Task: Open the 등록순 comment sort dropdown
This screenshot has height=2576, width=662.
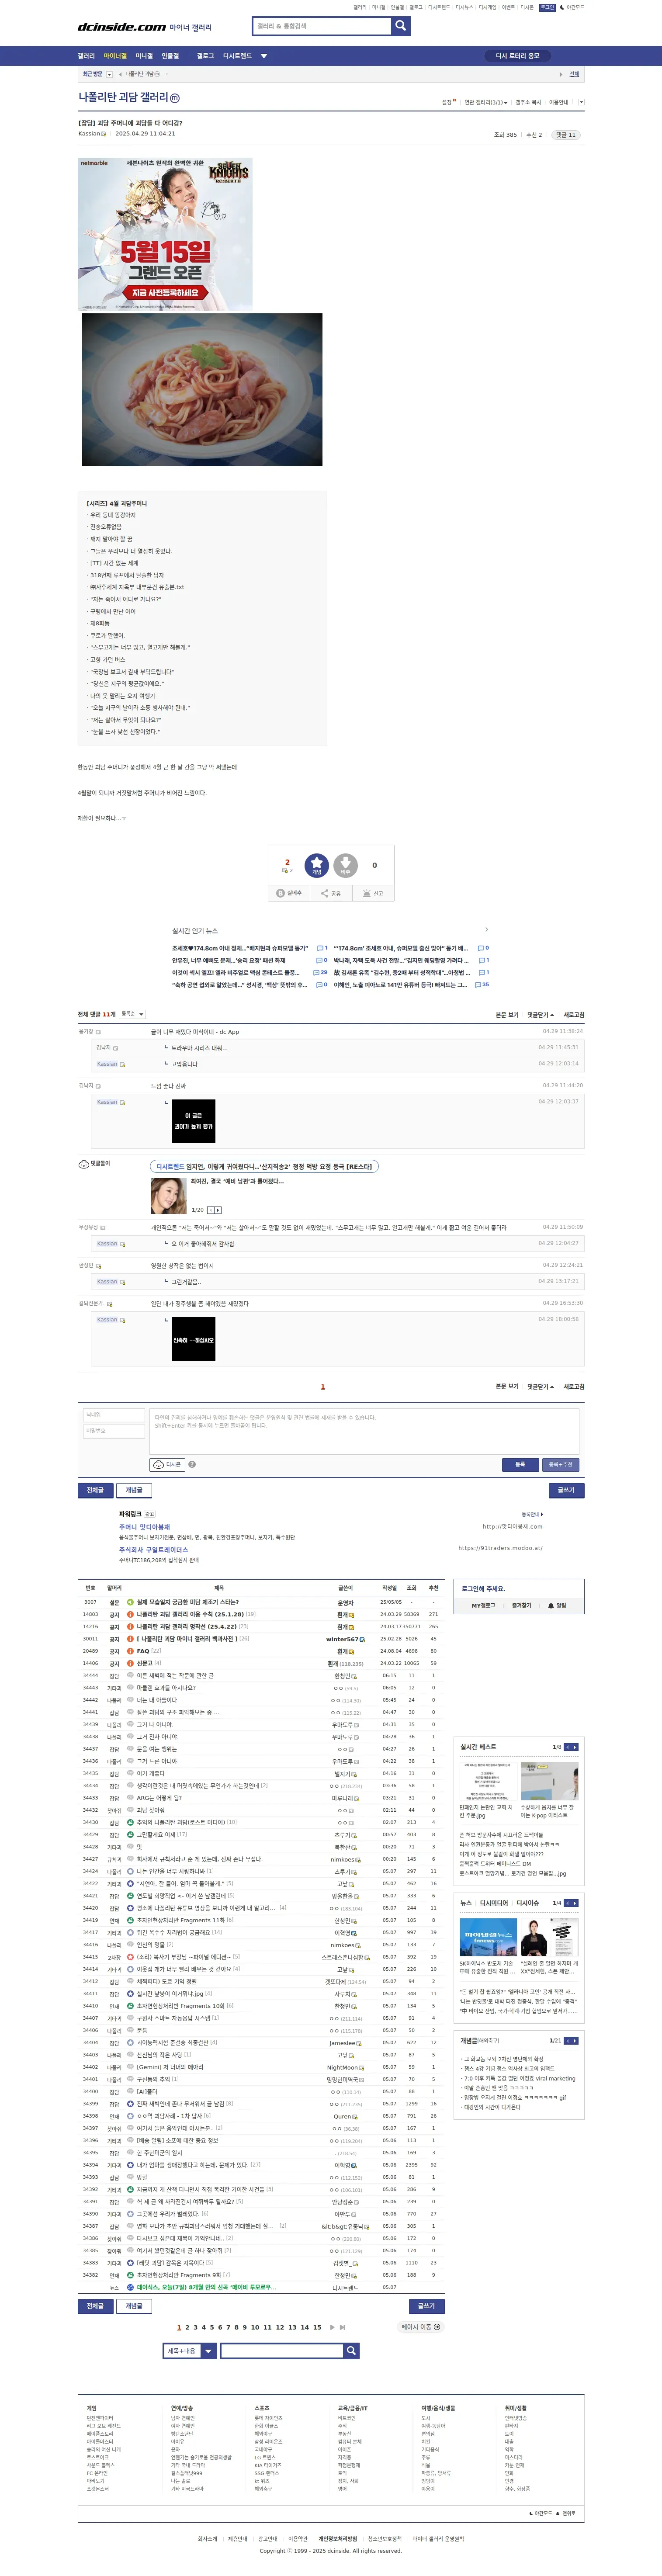Action: point(132,1014)
